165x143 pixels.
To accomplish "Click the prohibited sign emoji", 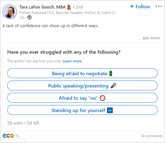I will (103, 98).
